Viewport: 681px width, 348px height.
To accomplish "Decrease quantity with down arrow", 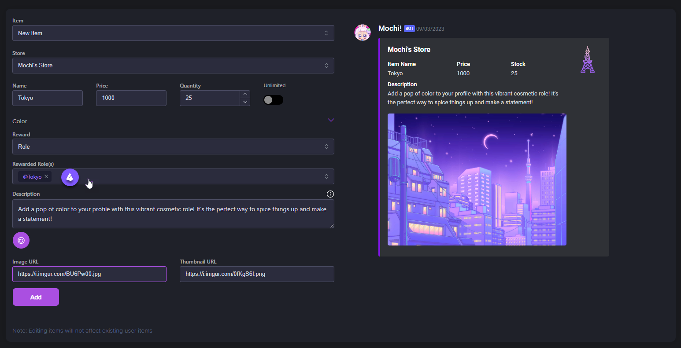I will (x=245, y=102).
